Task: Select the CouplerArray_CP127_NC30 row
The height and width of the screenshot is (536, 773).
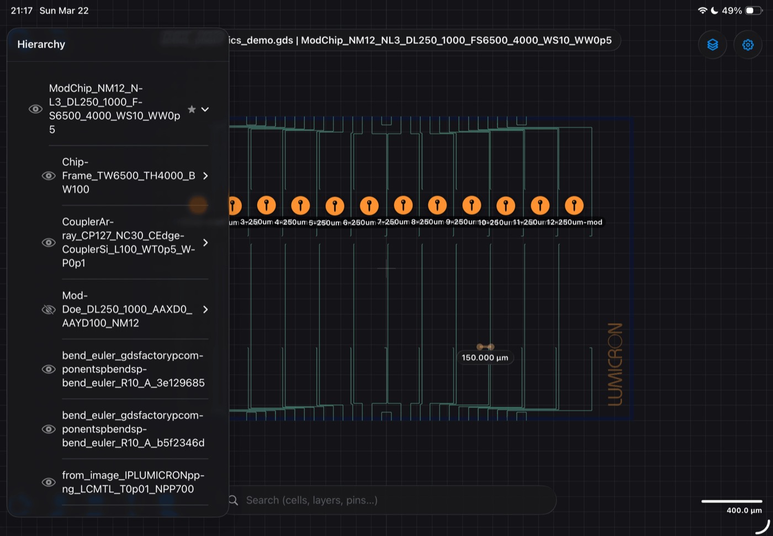Action: tap(128, 243)
